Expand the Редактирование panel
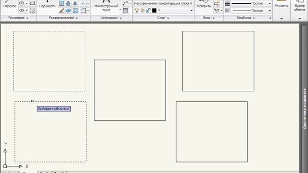308x173 pixels. click(x=63, y=18)
